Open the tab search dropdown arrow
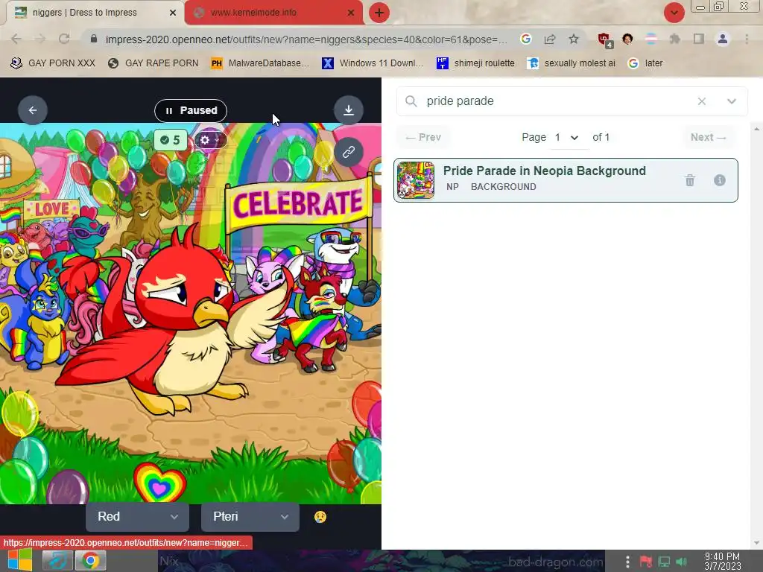The height and width of the screenshot is (572, 763). click(674, 13)
